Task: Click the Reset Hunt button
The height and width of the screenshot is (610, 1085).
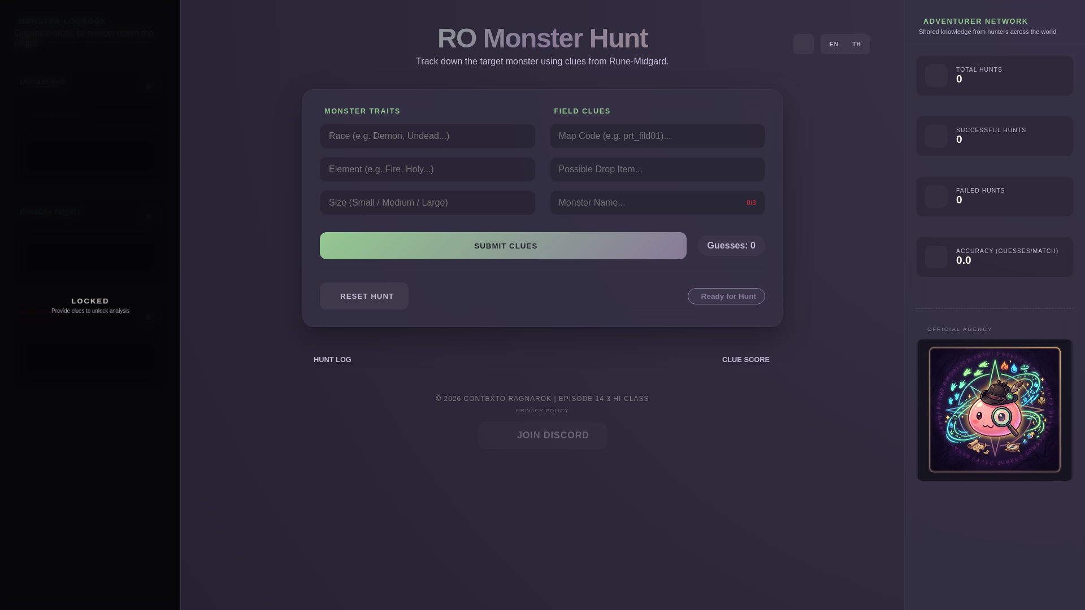Action: (364, 296)
